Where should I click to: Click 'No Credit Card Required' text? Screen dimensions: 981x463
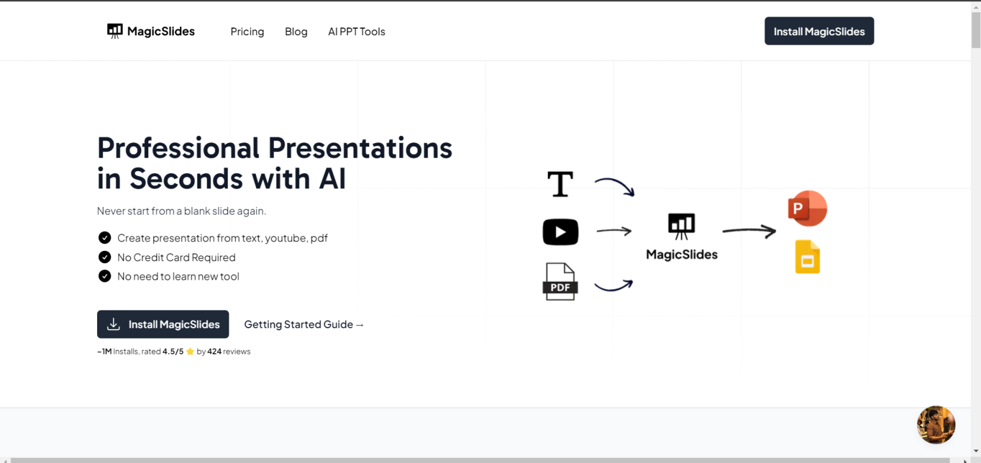tap(176, 257)
